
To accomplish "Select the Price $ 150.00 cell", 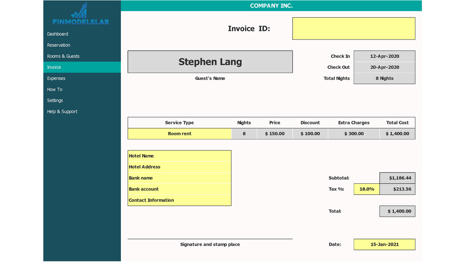I will [275, 134].
